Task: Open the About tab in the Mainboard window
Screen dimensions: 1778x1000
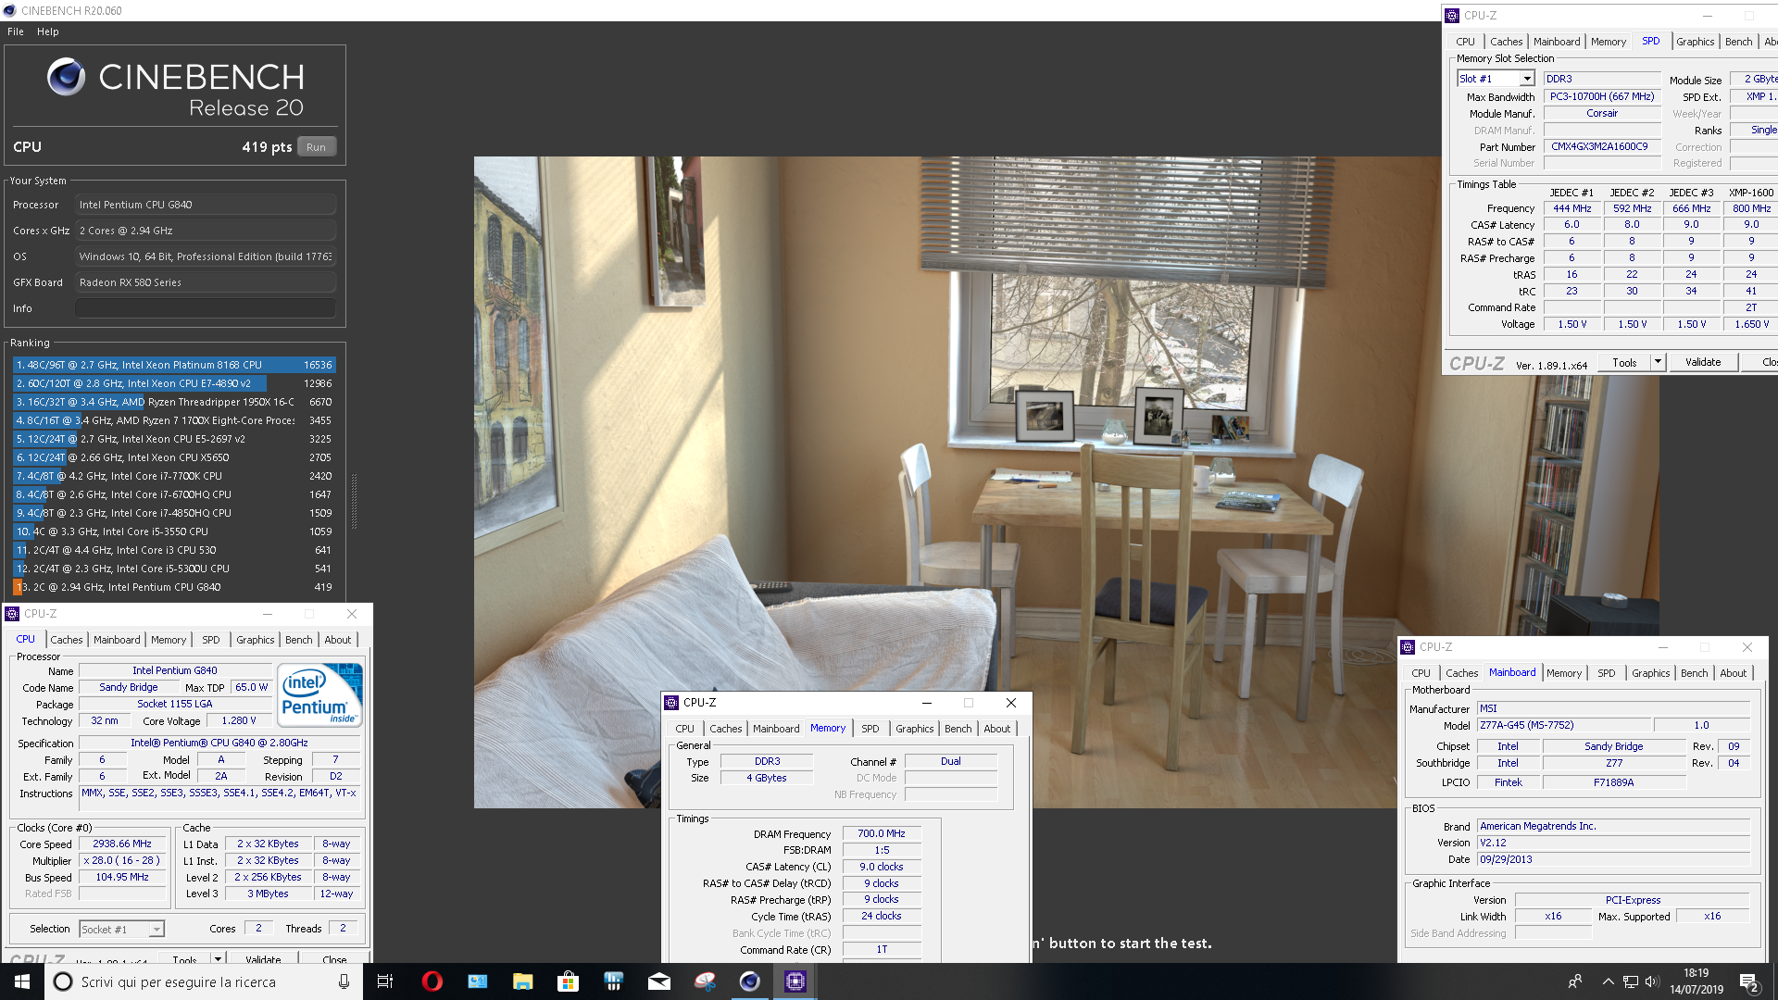Action: point(1733,673)
